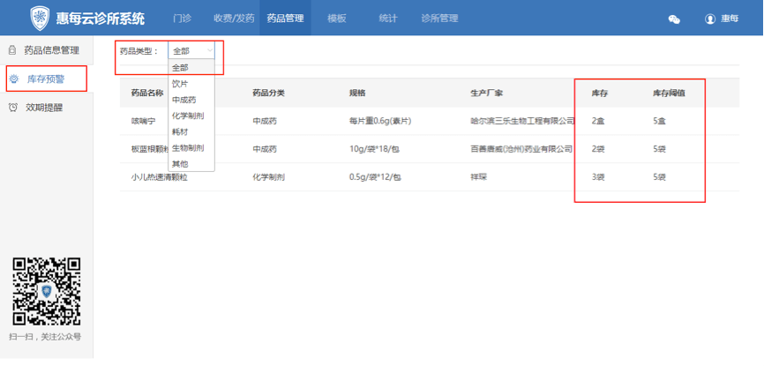Click the 药品类型 dropdown arrow
The image size is (764, 366).
pyautogui.click(x=209, y=50)
